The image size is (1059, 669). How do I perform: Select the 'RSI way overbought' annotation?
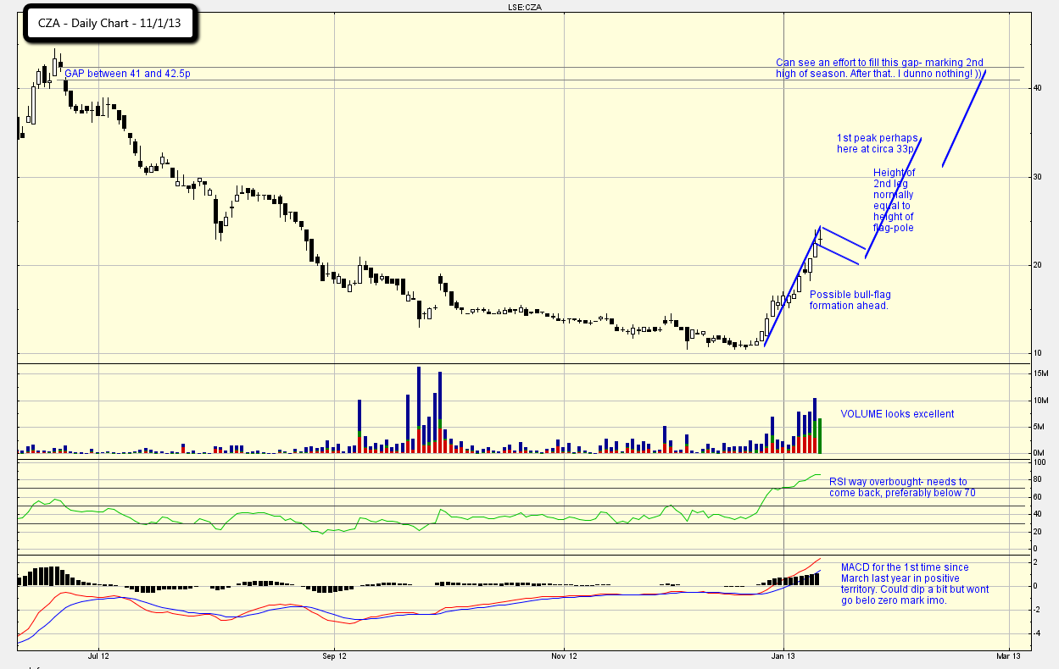pyautogui.click(x=898, y=487)
